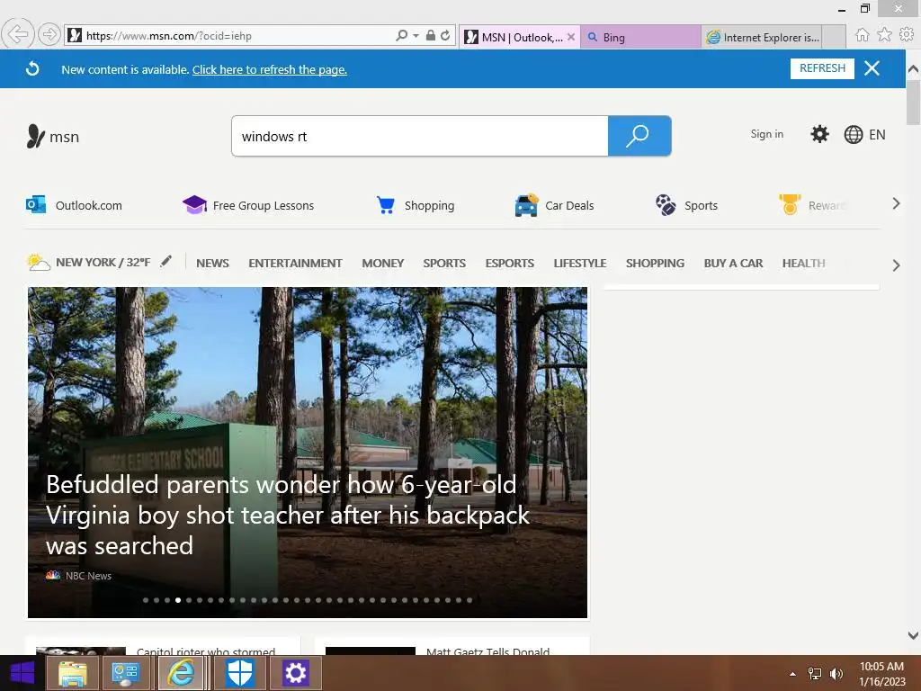Expand shortcuts row with right chevron
Viewport: 921px width, 691px height.
click(896, 204)
